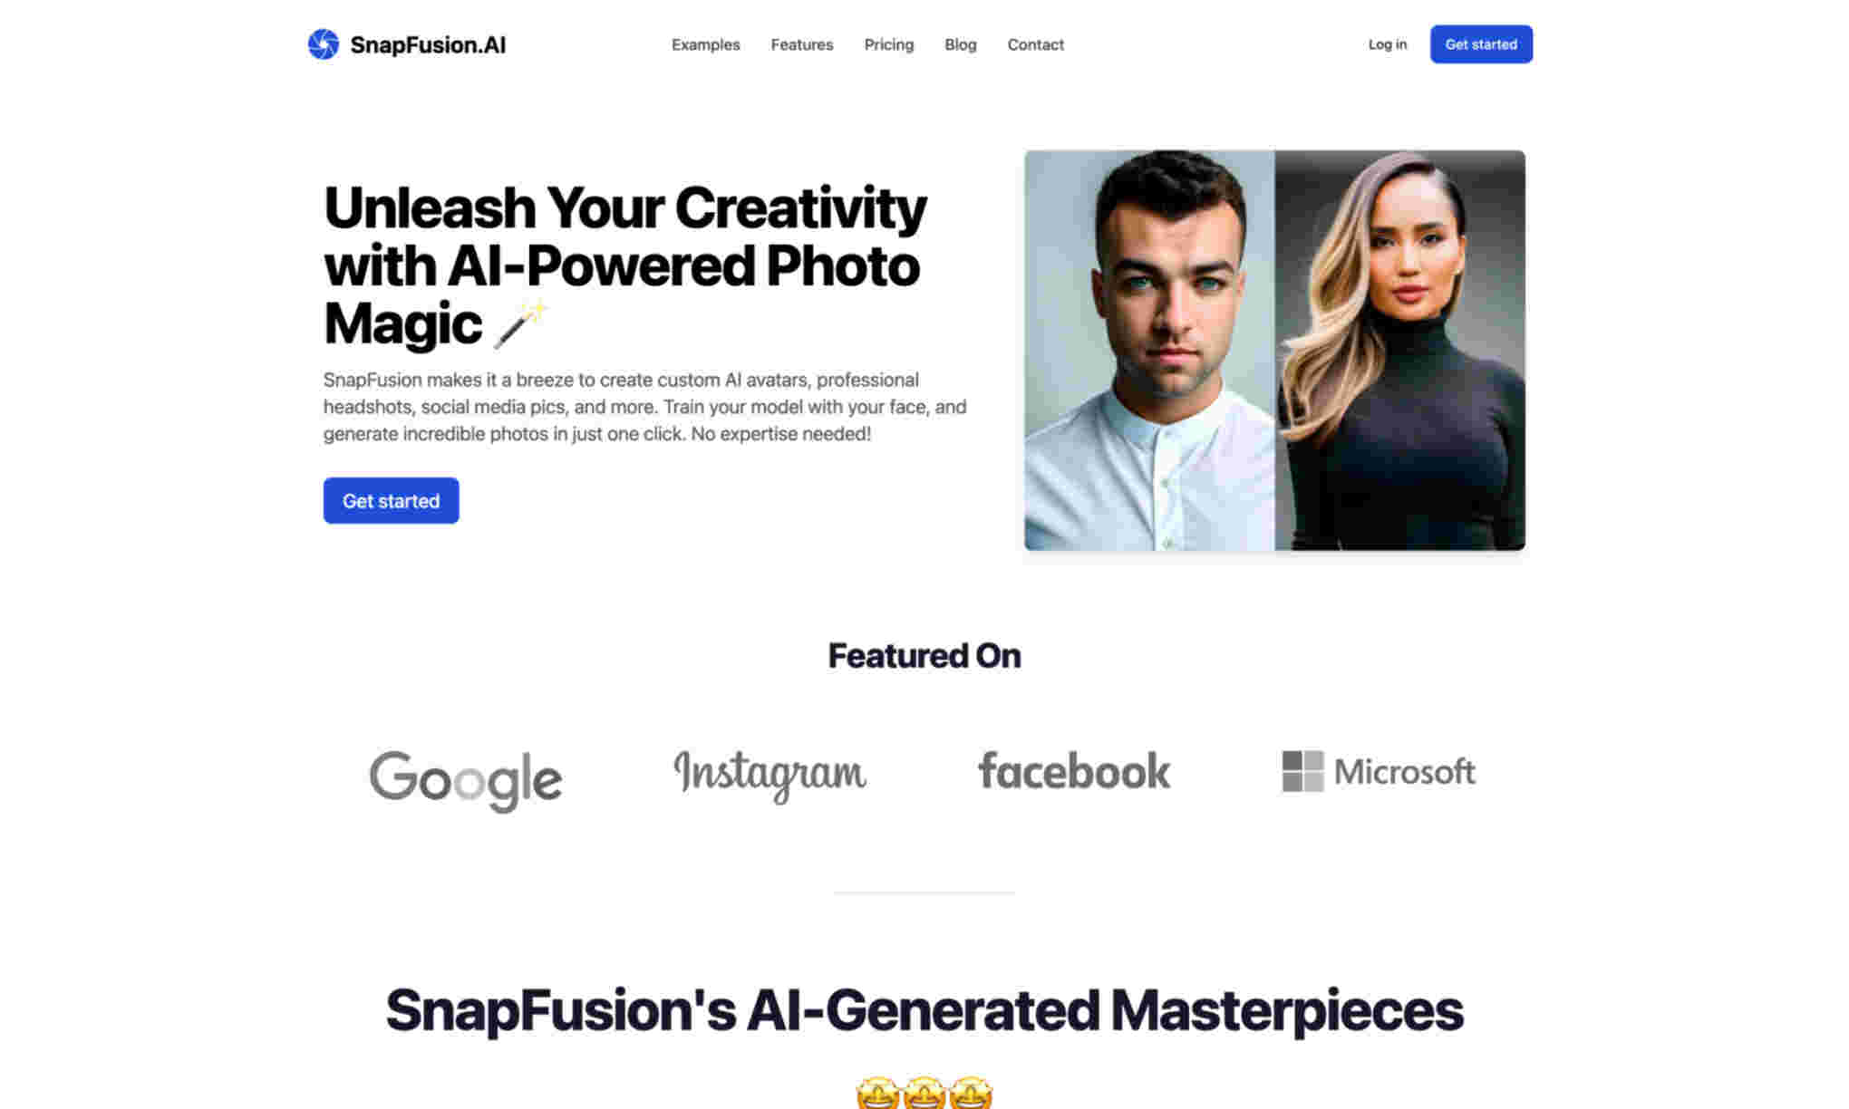Click the Get started hero button
1849x1109 pixels.
391,500
